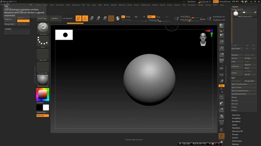261x146 pixels.
Task: Toggle Persp perspective view
Action: (221, 61)
